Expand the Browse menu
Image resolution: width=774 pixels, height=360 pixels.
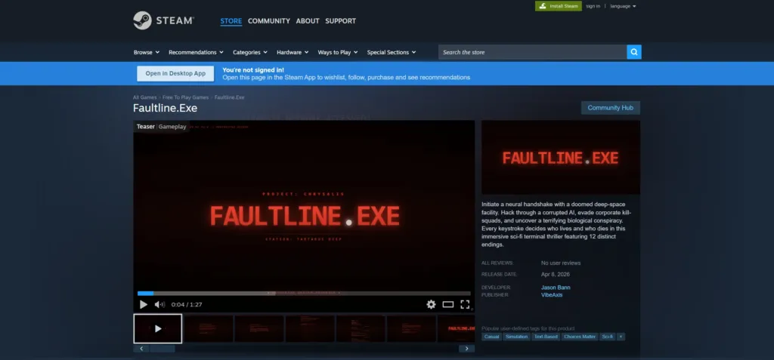point(147,52)
